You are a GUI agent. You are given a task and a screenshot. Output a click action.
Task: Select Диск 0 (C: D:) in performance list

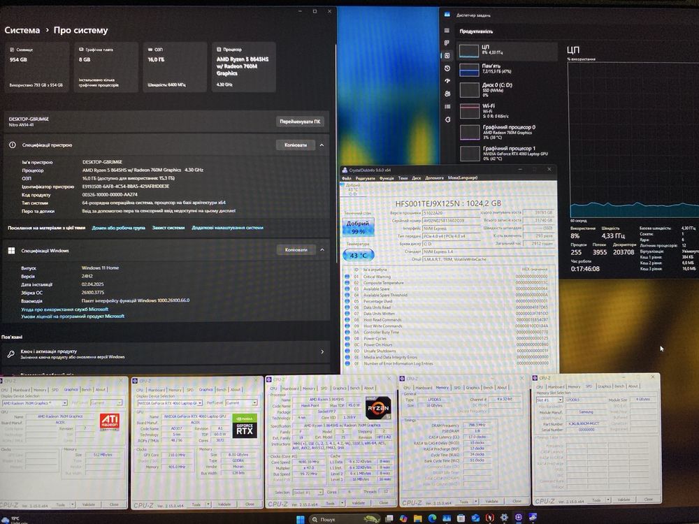[x=507, y=89]
